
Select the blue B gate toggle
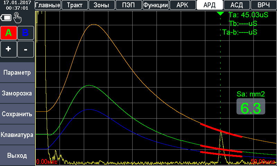[x=26, y=33]
